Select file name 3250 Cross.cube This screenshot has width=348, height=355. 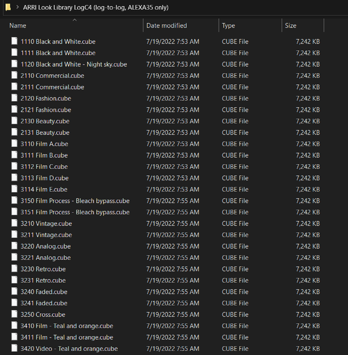(x=43, y=315)
